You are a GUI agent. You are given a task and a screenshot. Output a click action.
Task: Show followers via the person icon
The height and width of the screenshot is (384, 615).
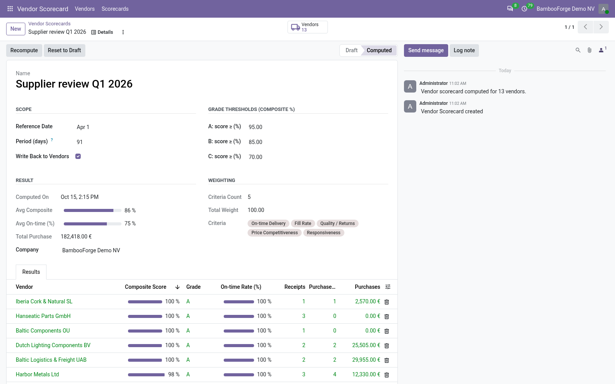pyautogui.click(x=602, y=50)
